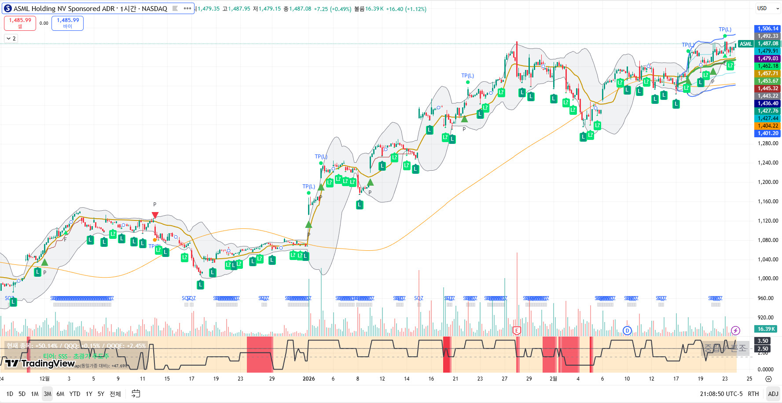Click the 1,427.44 price label
Screen dimensions: 782x403
coord(767,118)
